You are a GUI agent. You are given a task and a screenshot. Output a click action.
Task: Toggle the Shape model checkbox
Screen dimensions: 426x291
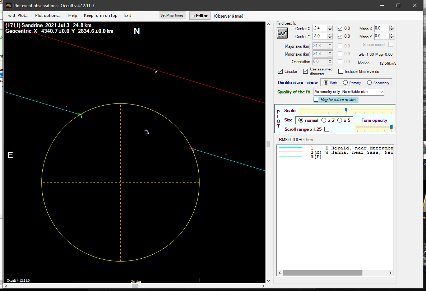(x=391, y=44)
